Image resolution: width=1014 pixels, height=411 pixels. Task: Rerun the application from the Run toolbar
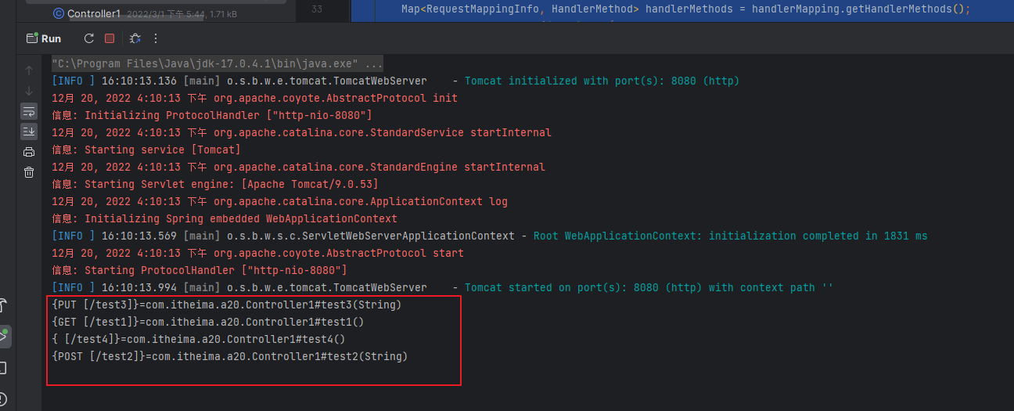88,38
